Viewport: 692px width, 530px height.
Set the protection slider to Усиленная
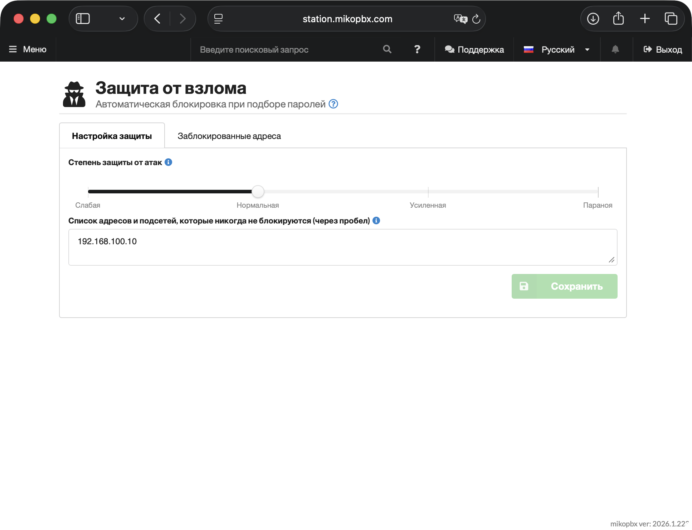tap(428, 192)
